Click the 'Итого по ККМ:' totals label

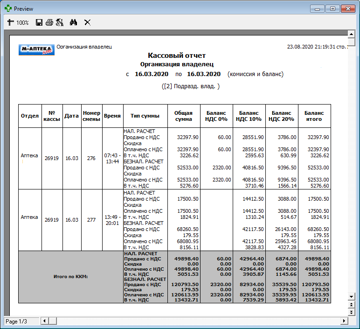click(x=71, y=277)
